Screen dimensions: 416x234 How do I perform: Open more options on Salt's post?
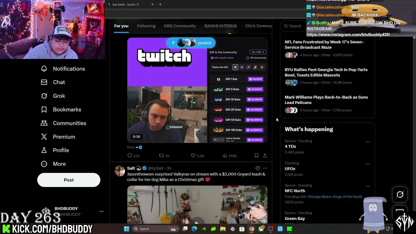pos(265,168)
